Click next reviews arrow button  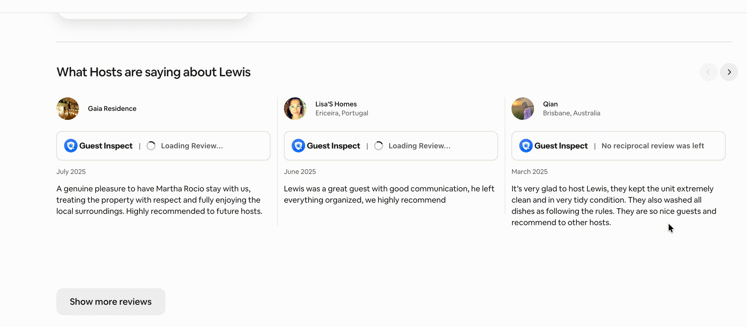point(729,72)
